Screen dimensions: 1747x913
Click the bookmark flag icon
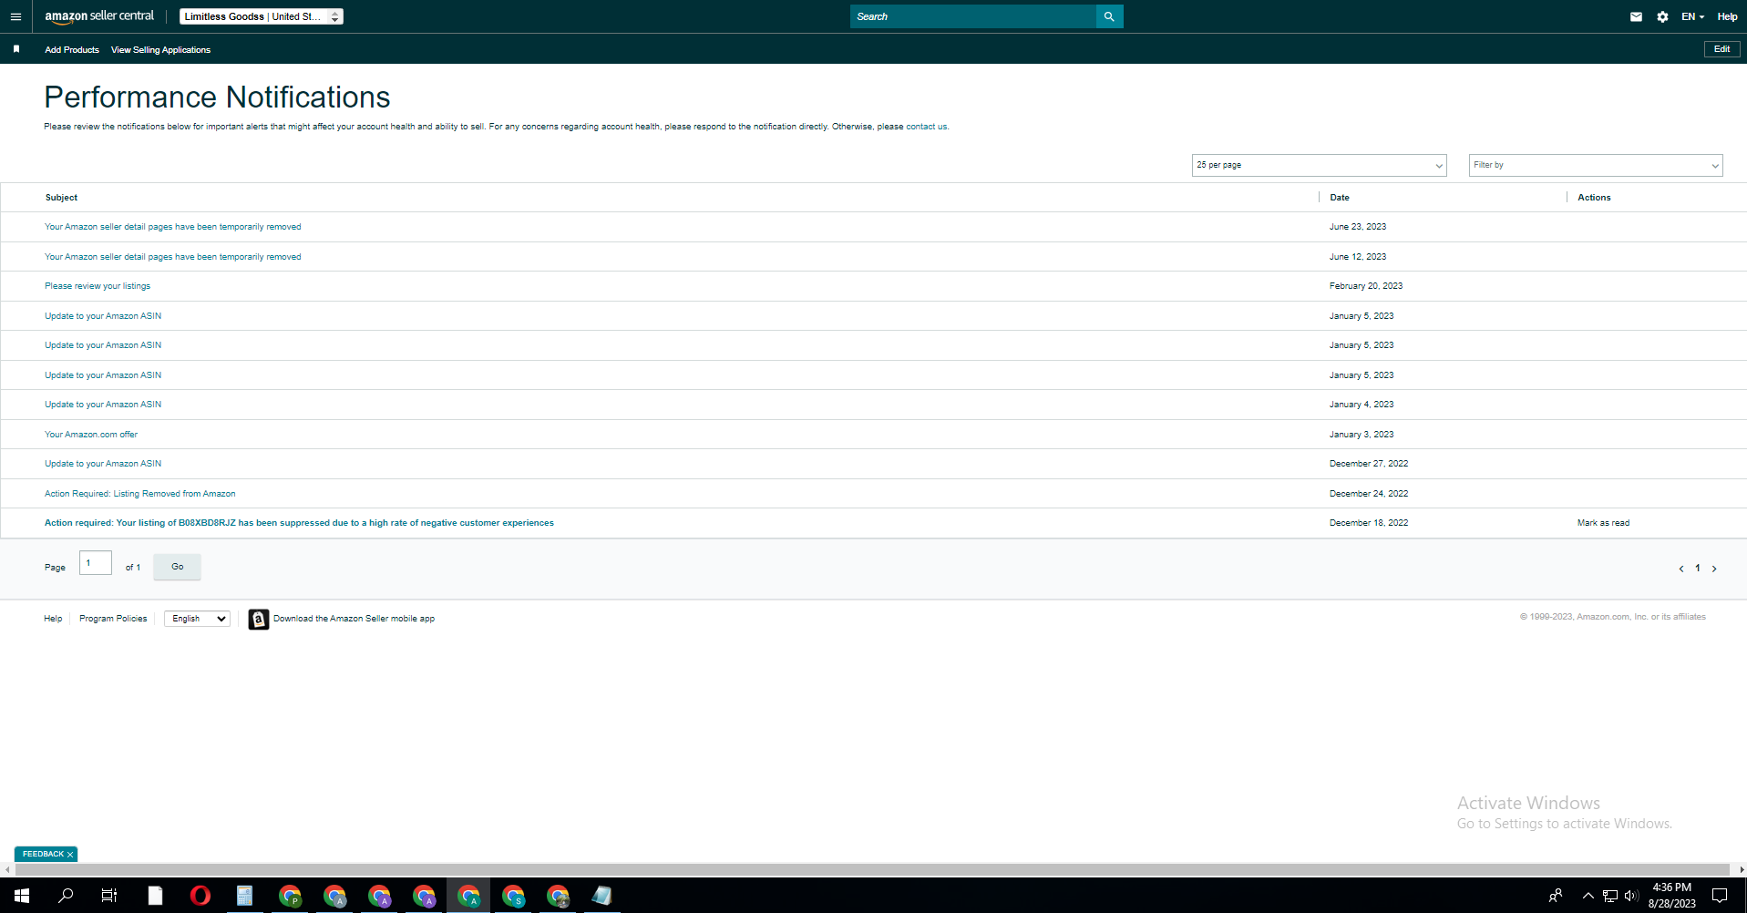tap(16, 49)
